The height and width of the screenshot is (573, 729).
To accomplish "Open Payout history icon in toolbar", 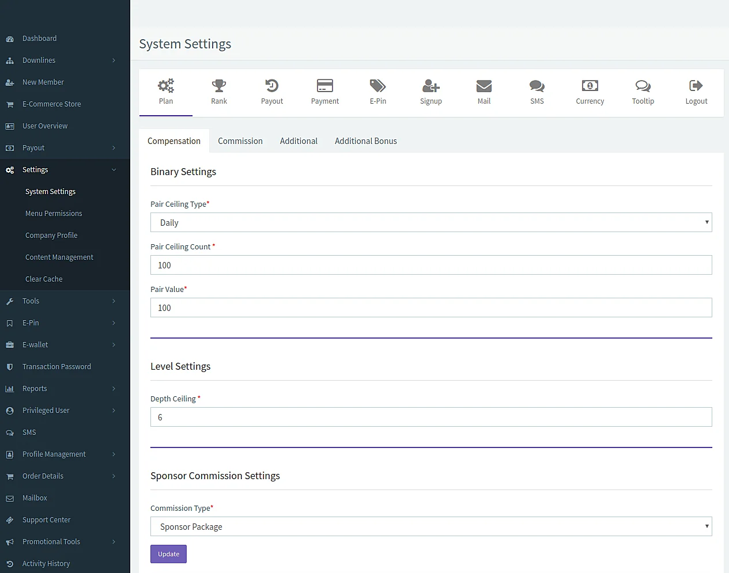I will (272, 86).
